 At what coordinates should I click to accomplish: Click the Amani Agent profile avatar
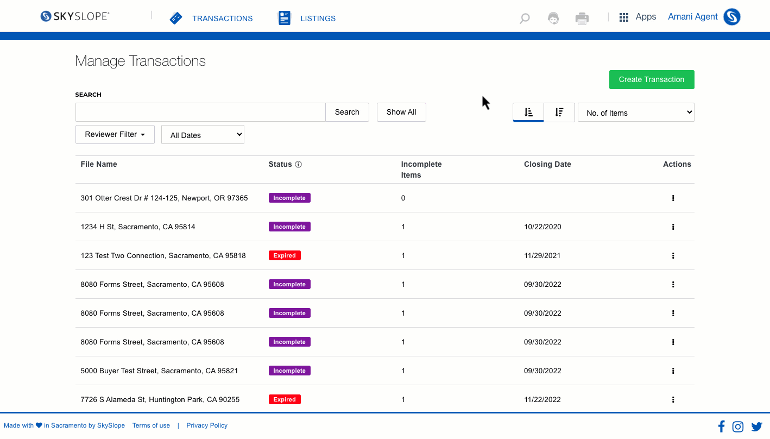coord(732,17)
